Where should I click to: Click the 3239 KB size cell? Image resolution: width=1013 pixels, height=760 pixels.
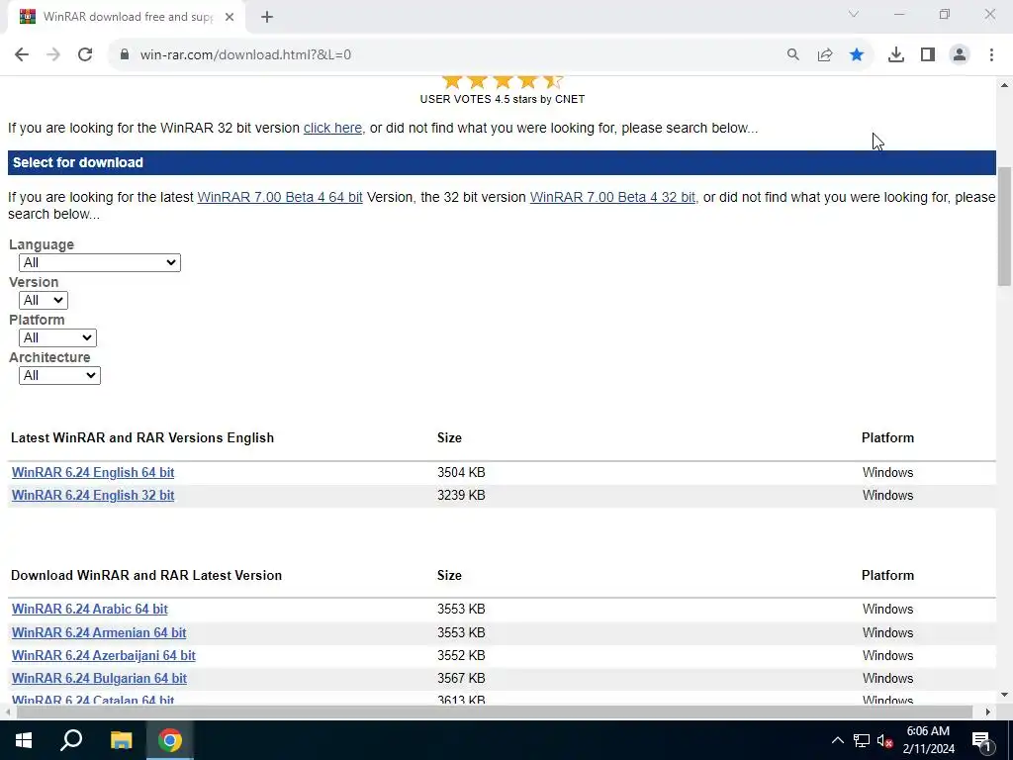coord(461,495)
